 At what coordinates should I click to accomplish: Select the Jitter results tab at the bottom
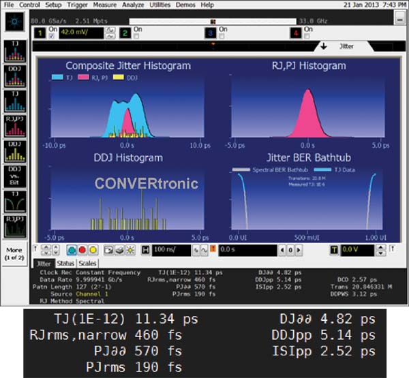pyautogui.click(x=44, y=264)
